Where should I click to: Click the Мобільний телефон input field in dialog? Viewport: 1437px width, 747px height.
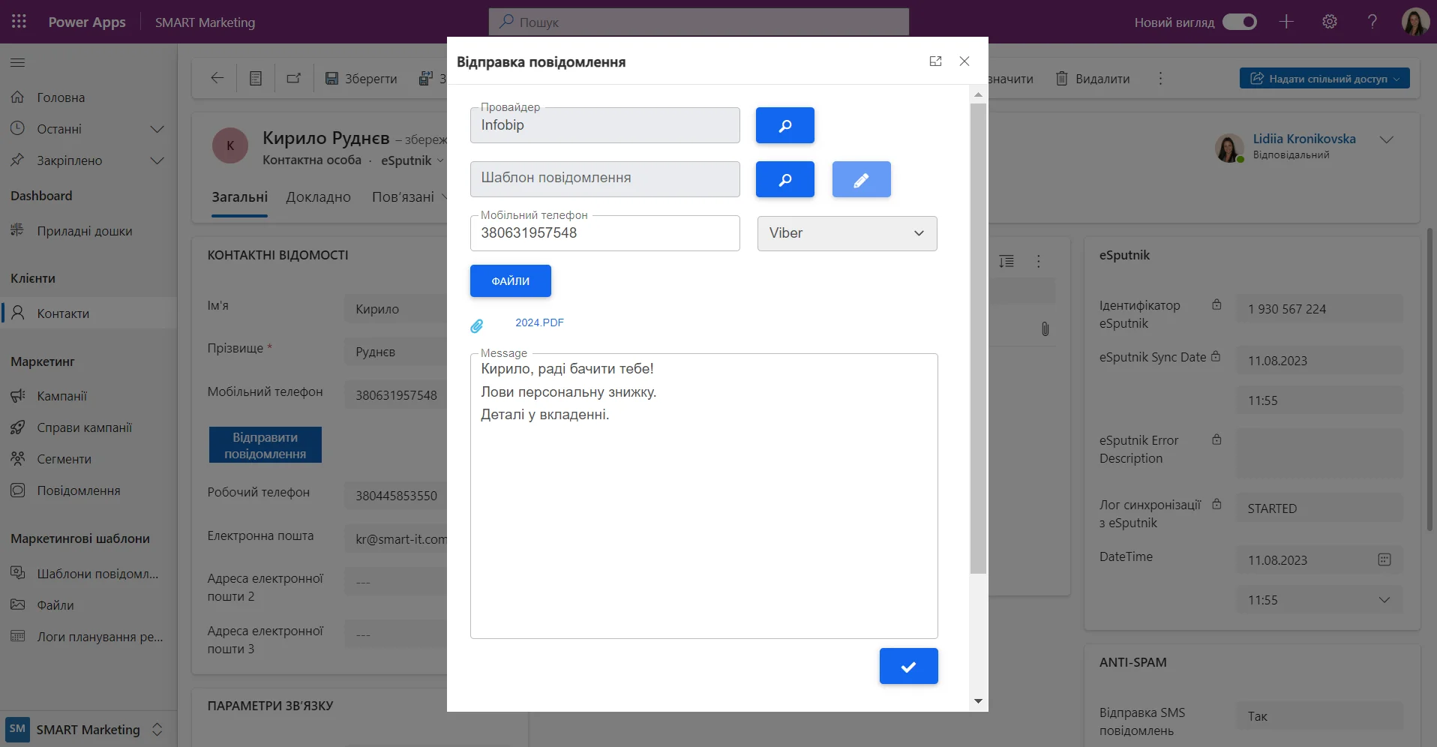click(604, 233)
